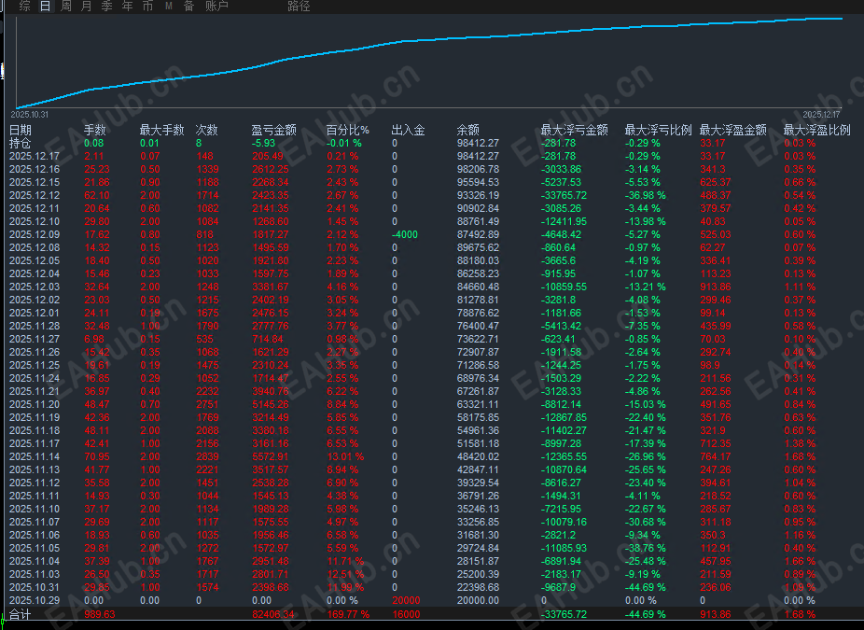
Task: Click the -9687.9 floating loss cell
Action: click(x=558, y=588)
